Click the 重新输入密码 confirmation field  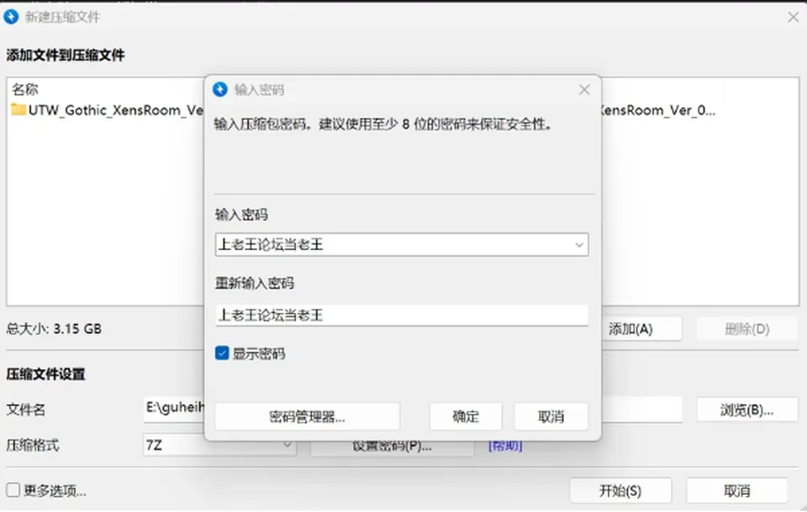click(402, 315)
